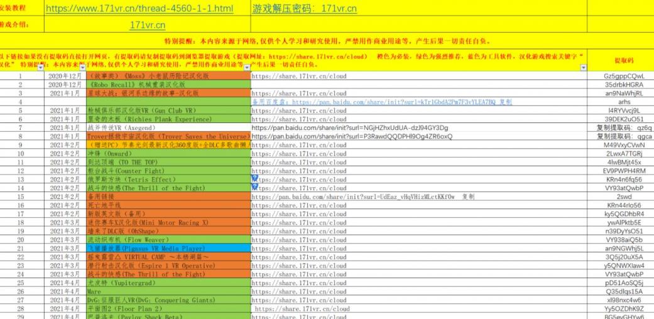Click the Baidu link in the Axegend row
The width and height of the screenshot is (654, 319).
point(350,127)
